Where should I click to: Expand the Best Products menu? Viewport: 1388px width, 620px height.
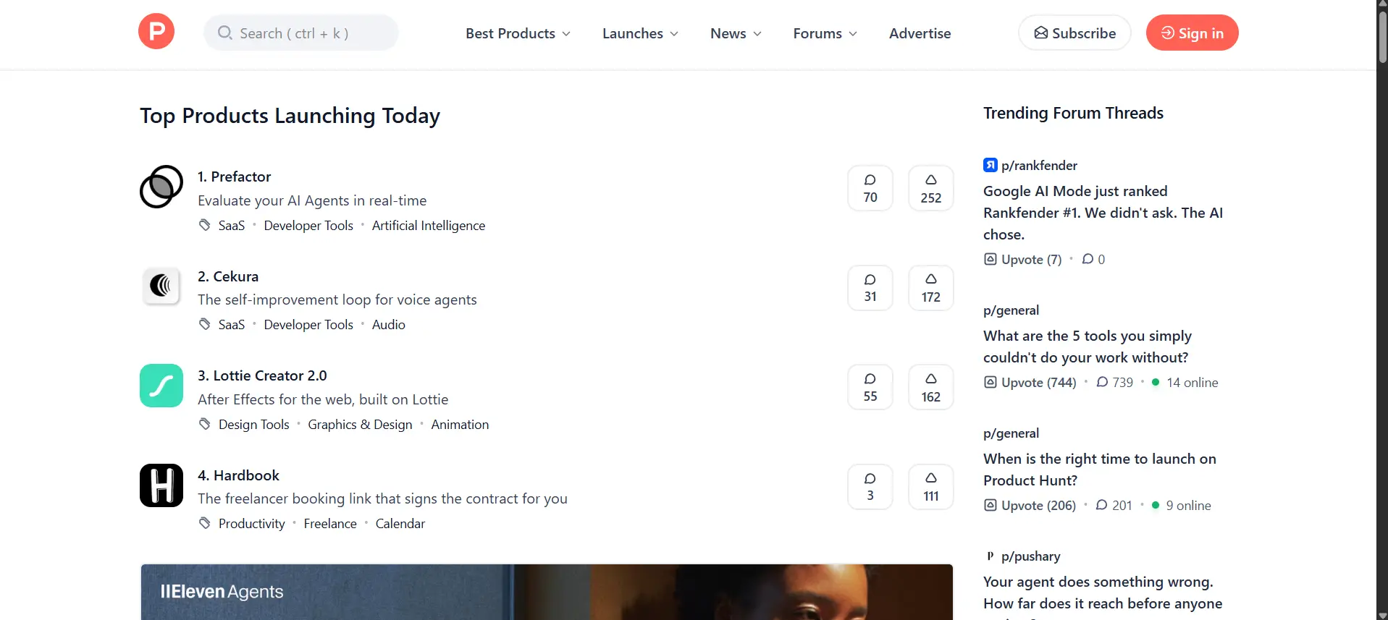pyautogui.click(x=518, y=33)
